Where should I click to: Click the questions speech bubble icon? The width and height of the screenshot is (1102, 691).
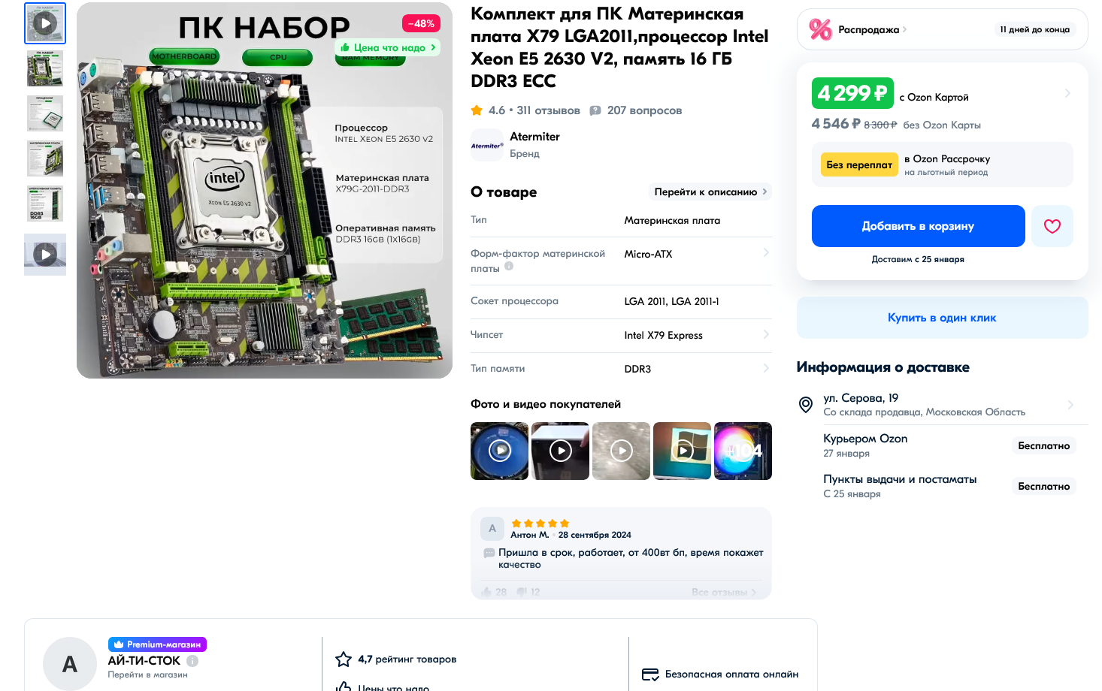pos(595,110)
